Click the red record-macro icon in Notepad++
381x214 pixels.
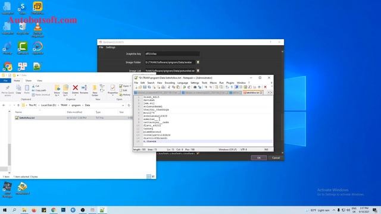[266, 87]
